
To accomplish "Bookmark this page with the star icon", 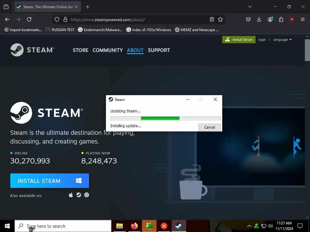I will tap(220, 19).
